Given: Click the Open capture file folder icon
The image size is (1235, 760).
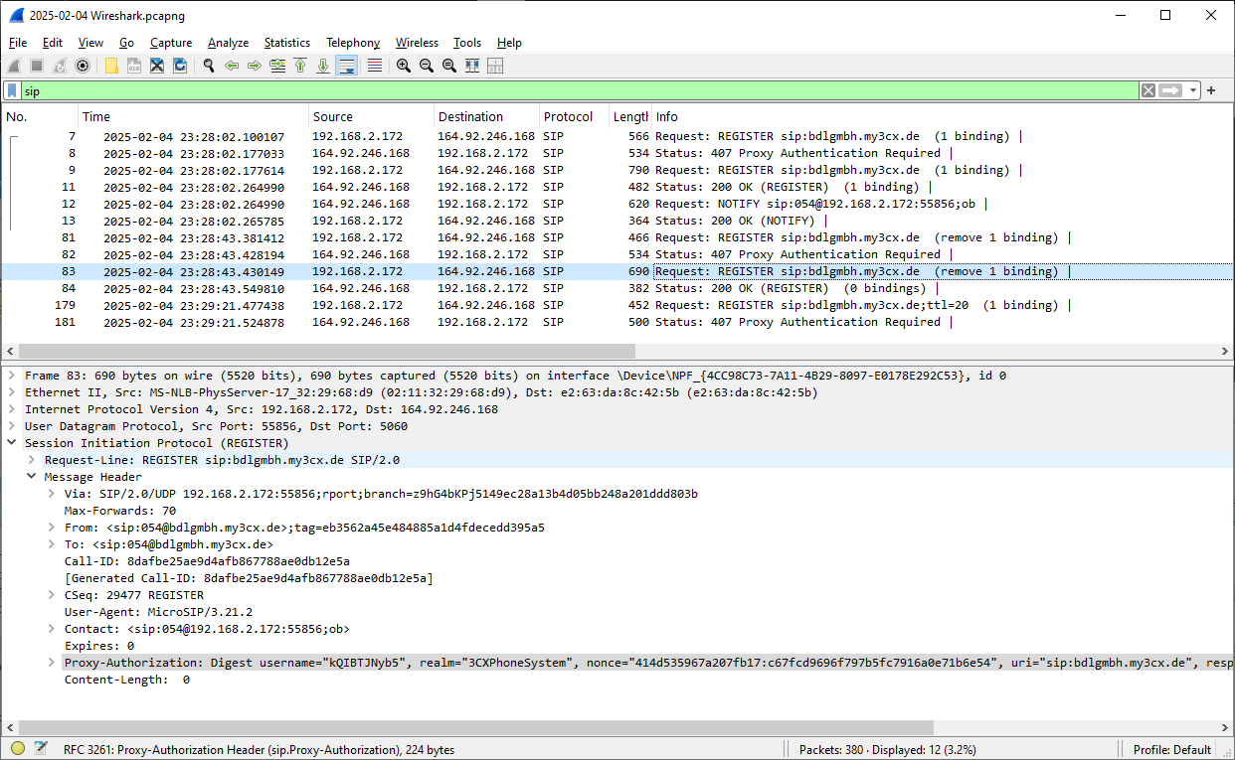Looking at the screenshot, I should 111,66.
